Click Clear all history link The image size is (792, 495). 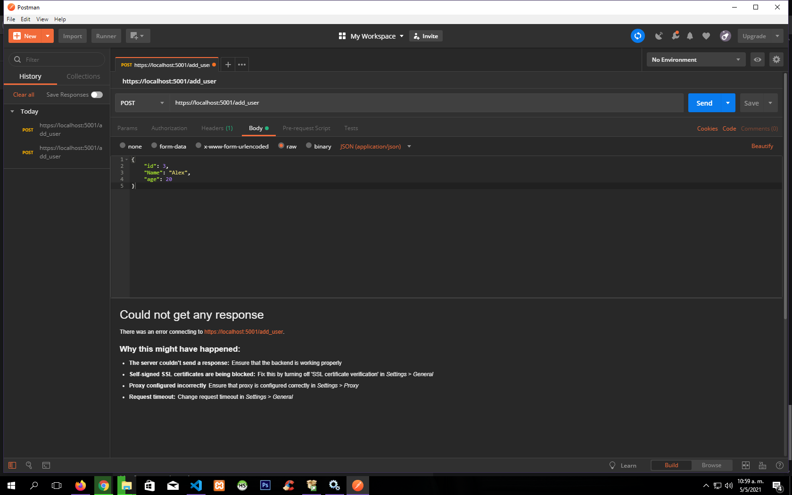(24, 95)
